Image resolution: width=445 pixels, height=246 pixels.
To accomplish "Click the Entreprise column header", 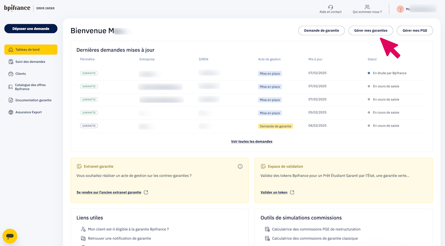I will (x=147, y=59).
